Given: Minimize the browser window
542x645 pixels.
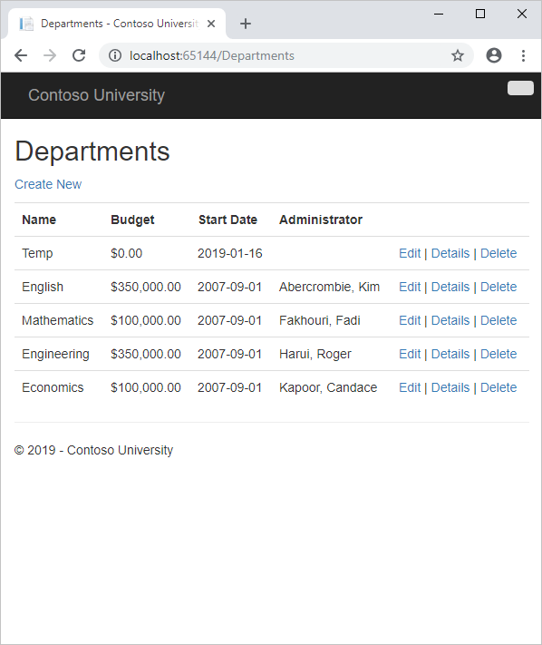Looking at the screenshot, I should pyautogui.click(x=439, y=14).
